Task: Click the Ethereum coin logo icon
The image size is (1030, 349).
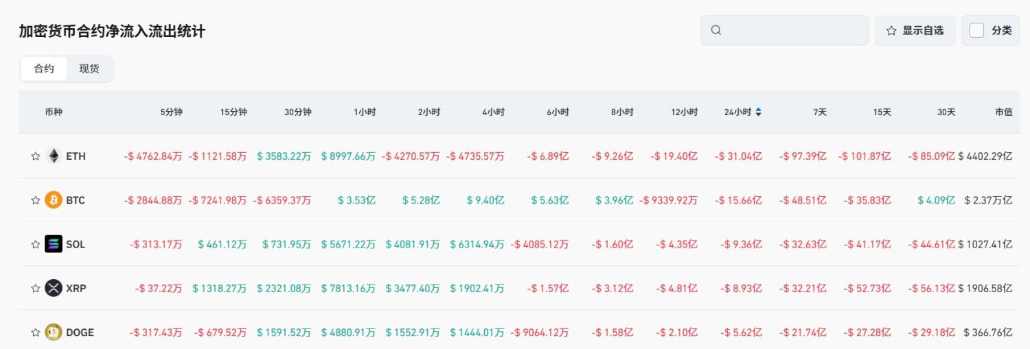Action: click(x=54, y=156)
